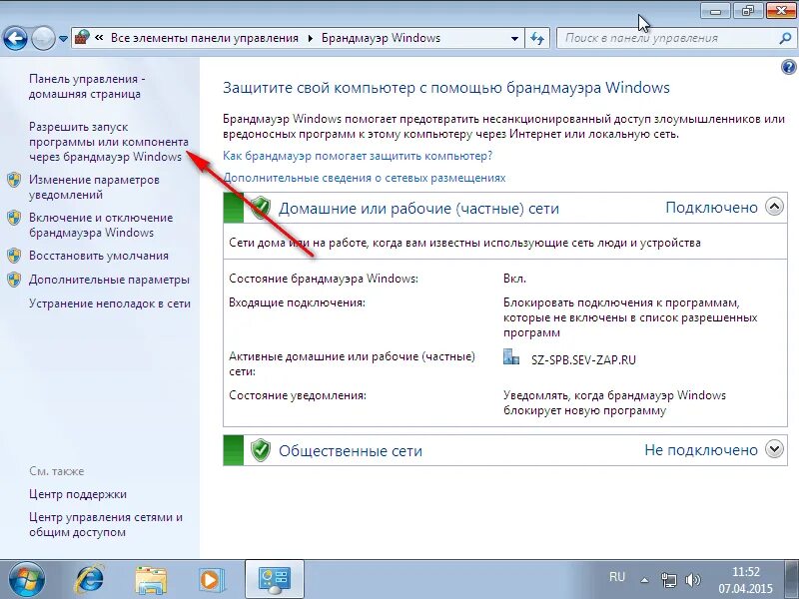Open "Панель управления - домашняя страница" link
The height and width of the screenshot is (599, 799).
pyautogui.click(x=87, y=86)
